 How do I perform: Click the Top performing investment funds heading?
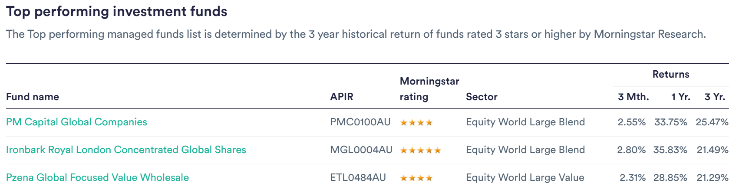point(117,11)
